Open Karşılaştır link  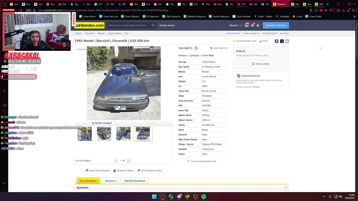284,33
